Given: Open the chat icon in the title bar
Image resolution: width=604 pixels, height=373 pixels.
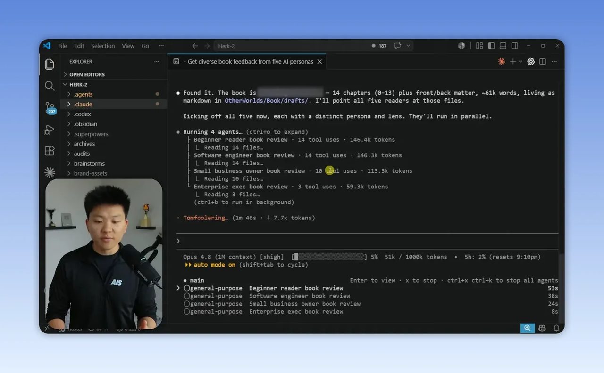Looking at the screenshot, I should [398, 46].
